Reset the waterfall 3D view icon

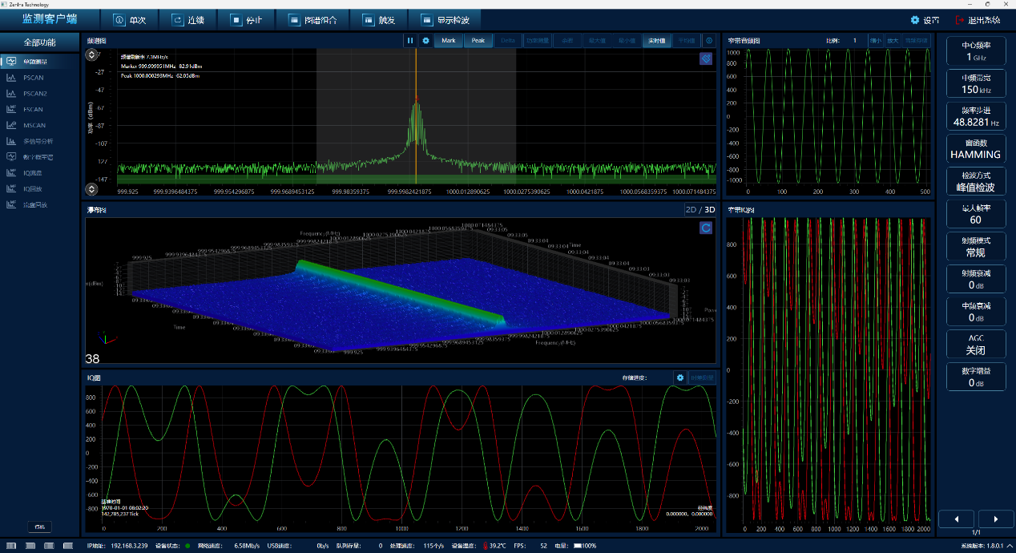(x=706, y=228)
